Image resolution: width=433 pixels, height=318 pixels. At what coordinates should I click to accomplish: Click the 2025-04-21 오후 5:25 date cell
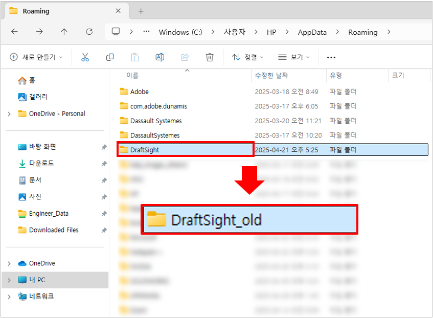[x=286, y=150]
